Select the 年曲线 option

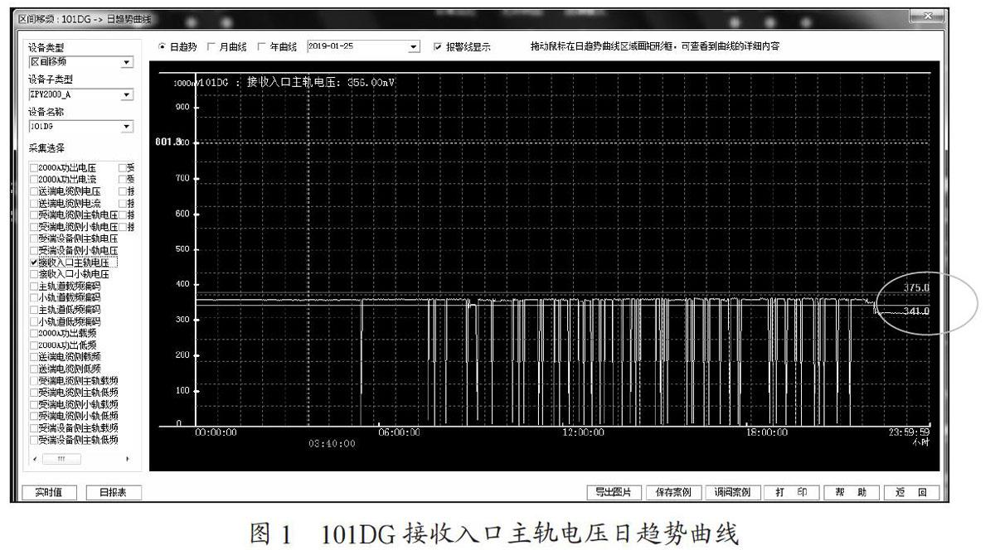[x=263, y=46]
